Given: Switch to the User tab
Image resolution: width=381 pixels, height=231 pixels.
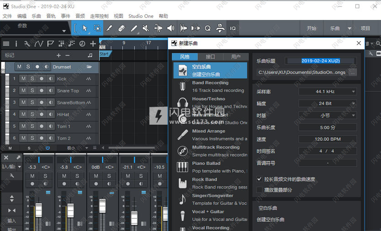Looking at the screenshot, I should (x=236, y=57).
